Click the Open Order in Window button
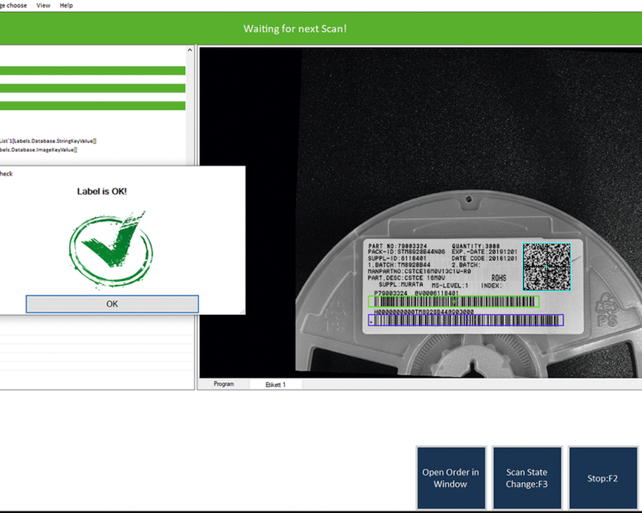The width and height of the screenshot is (642, 513). [x=451, y=478]
